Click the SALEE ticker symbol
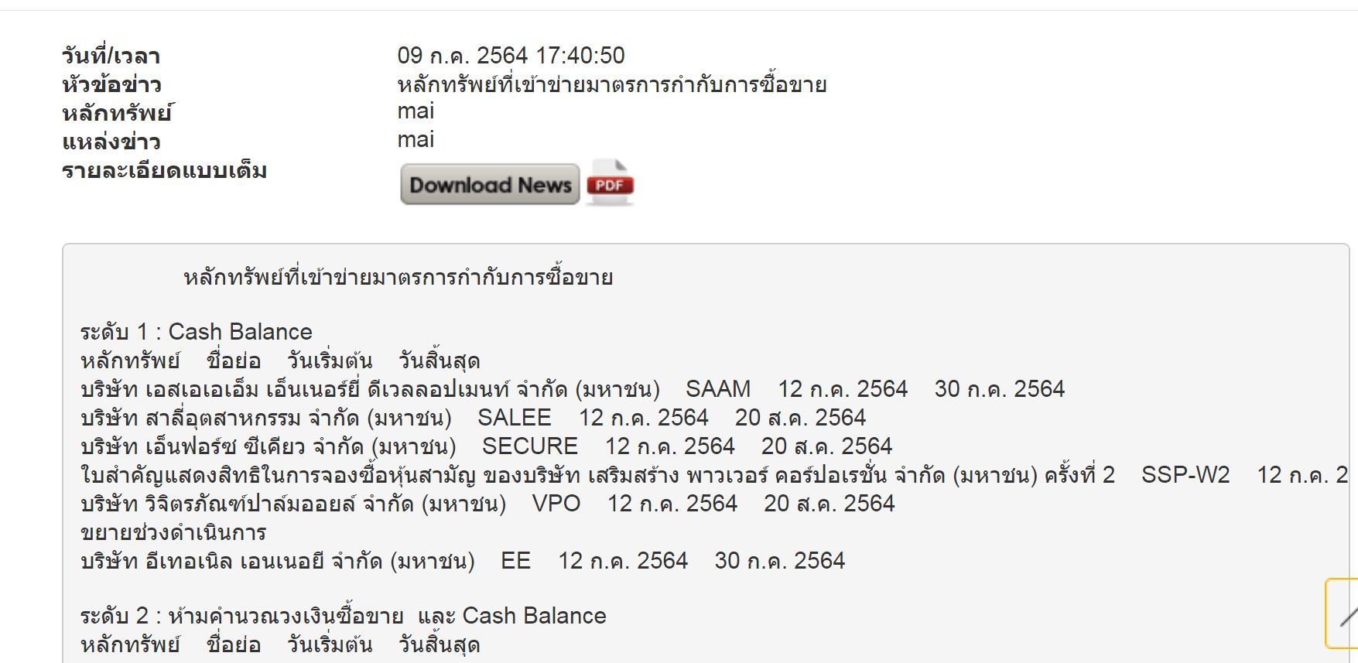The width and height of the screenshot is (1358, 663). coord(515,418)
